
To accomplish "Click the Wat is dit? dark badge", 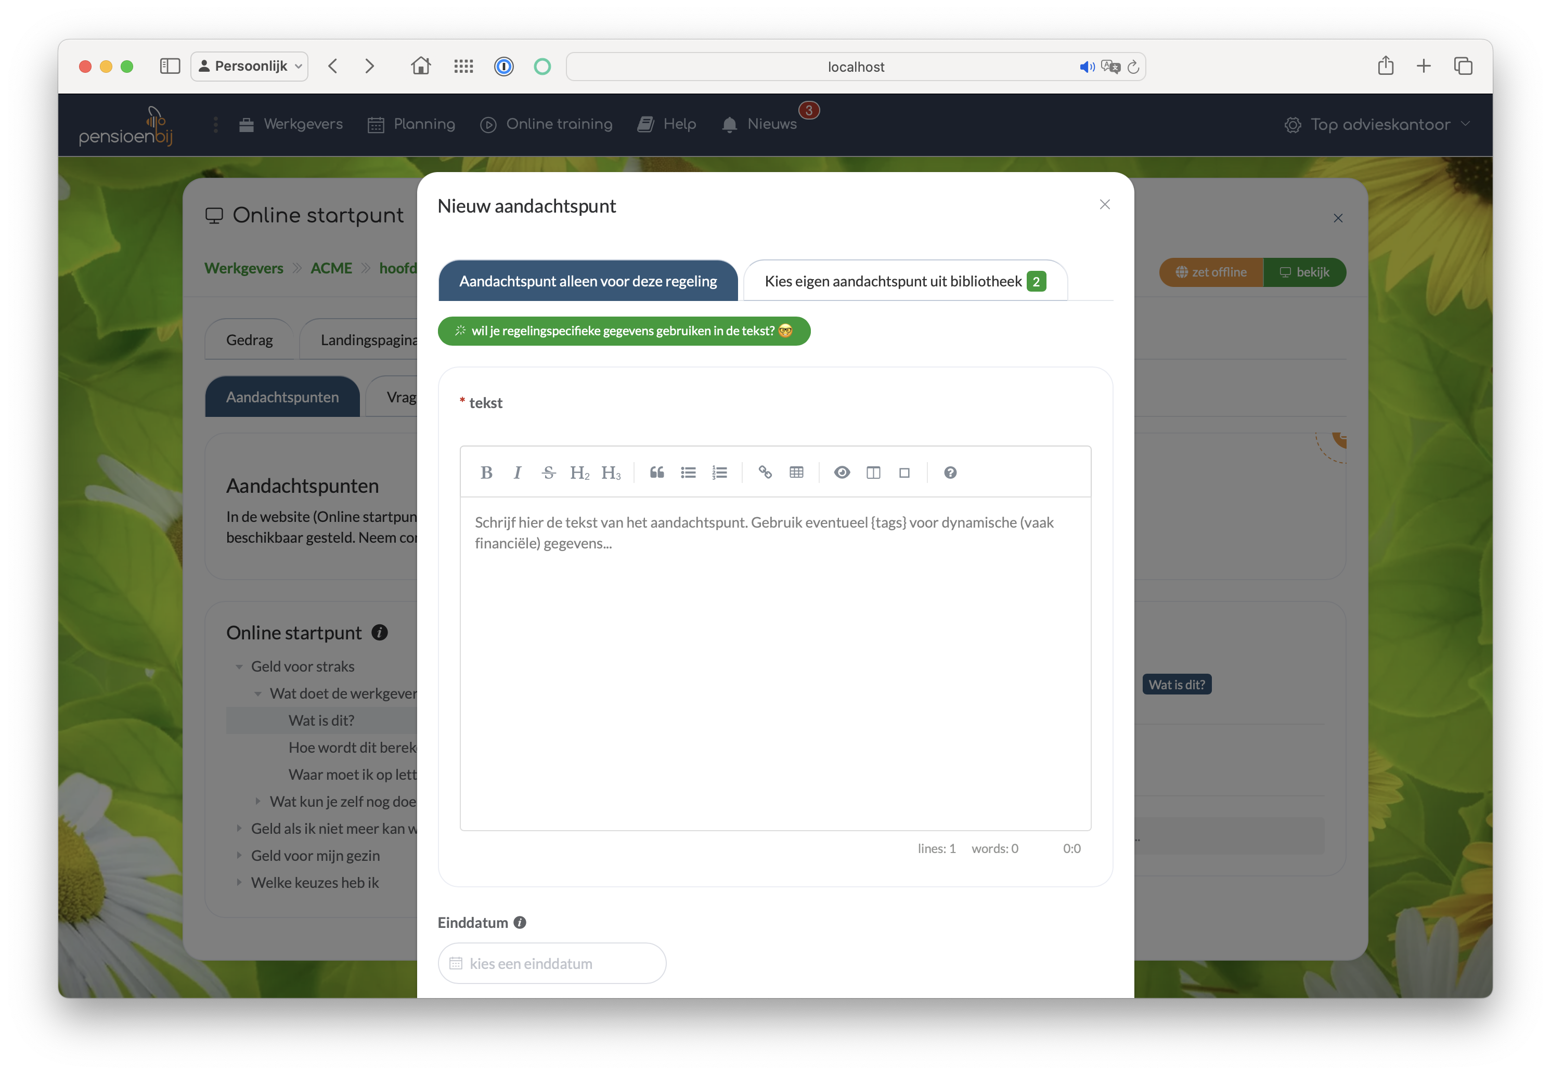I will (x=1177, y=684).
